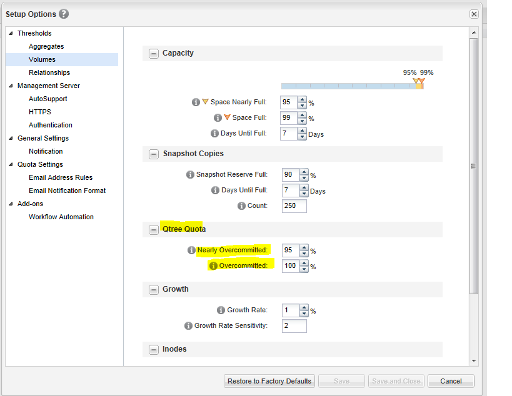Collapse the Snapshot Copies section
The height and width of the screenshot is (396, 512).
click(154, 154)
